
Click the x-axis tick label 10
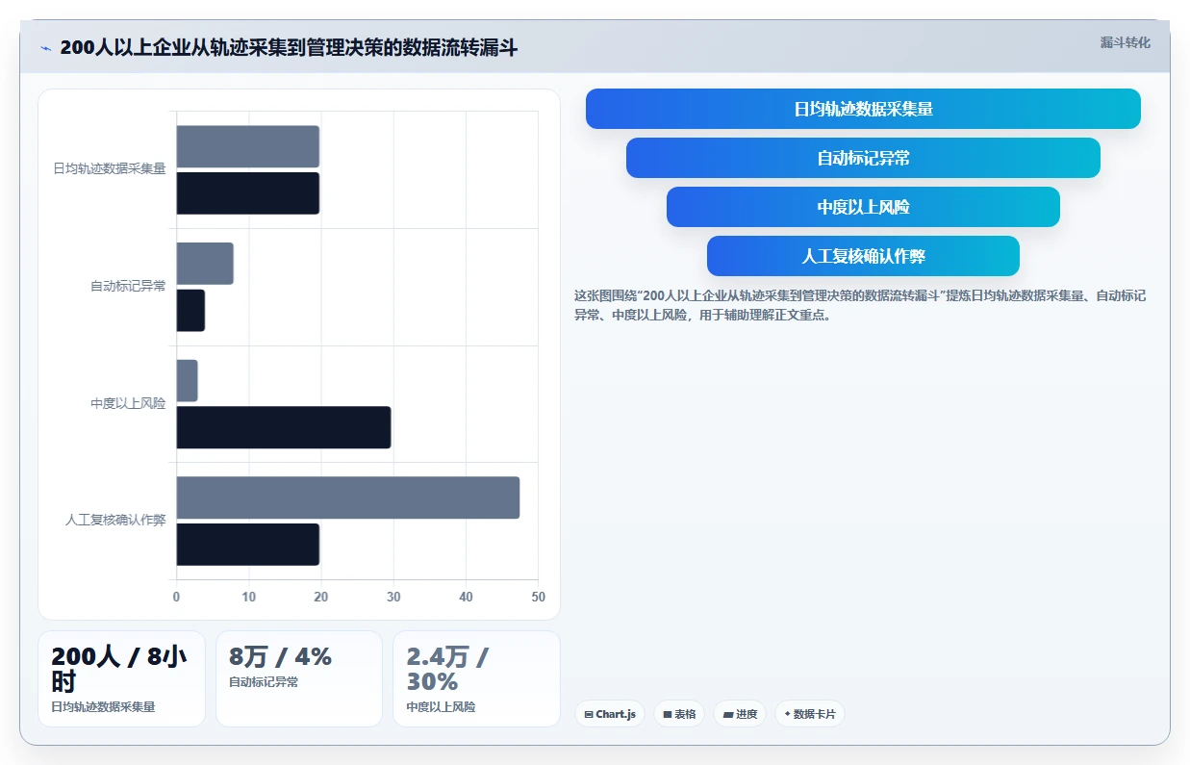[249, 597]
